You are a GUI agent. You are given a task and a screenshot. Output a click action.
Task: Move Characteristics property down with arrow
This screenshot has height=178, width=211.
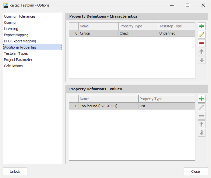coord(202,60)
